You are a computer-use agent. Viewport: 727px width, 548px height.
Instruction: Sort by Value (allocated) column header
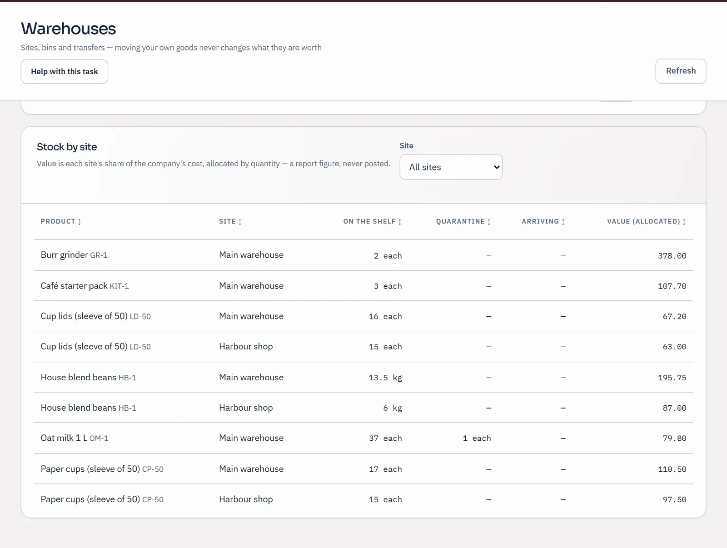tap(647, 221)
